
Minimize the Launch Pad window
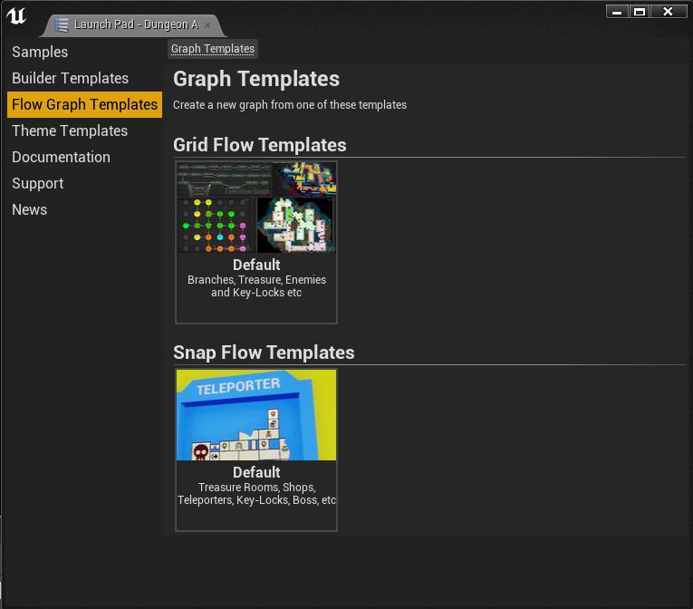(x=617, y=12)
